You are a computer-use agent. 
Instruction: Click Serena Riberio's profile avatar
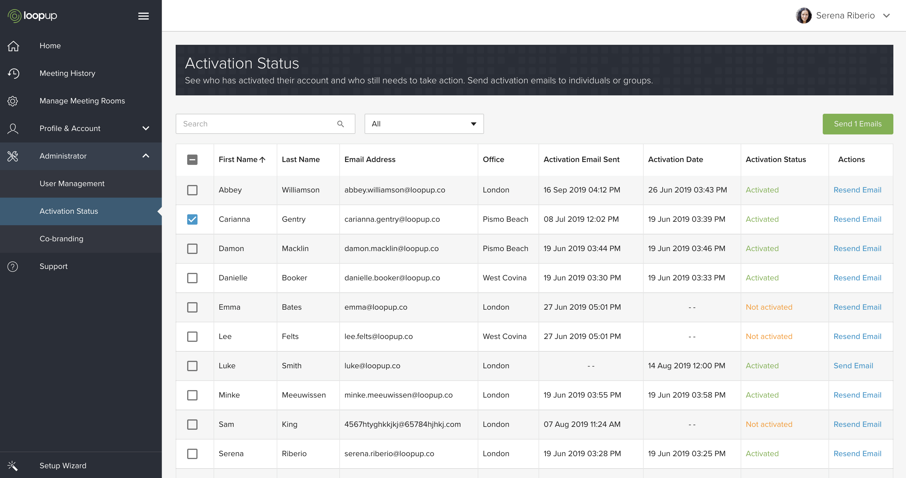pyautogui.click(x=803, y=16)
